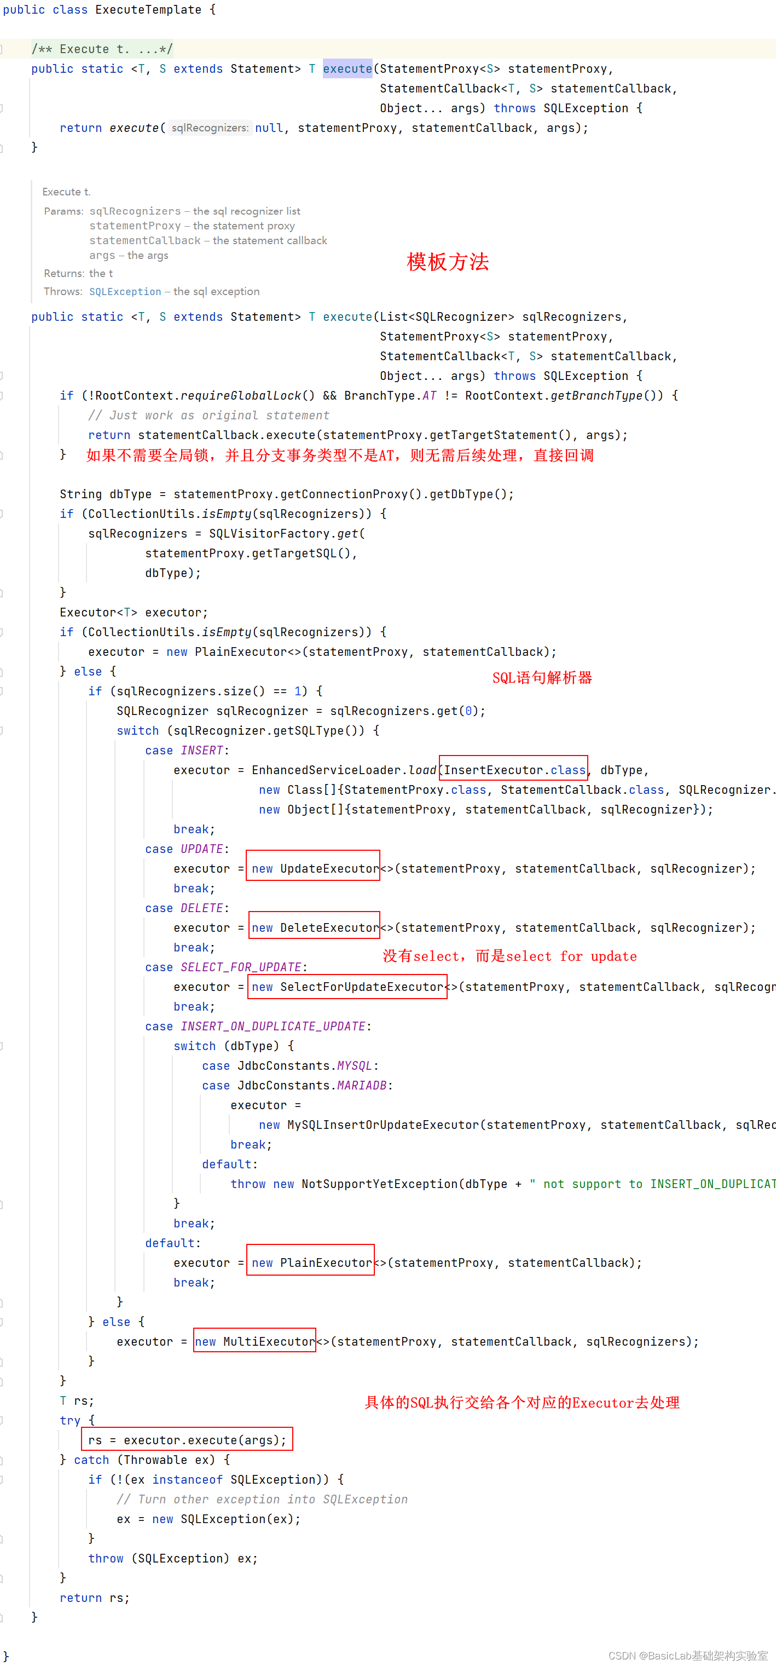Screen dimensions: 776x1666
Task: Click the "case INSERT_ON_DUPLICATE_UPDATE:" label
Action: [x=258, y=1027]
